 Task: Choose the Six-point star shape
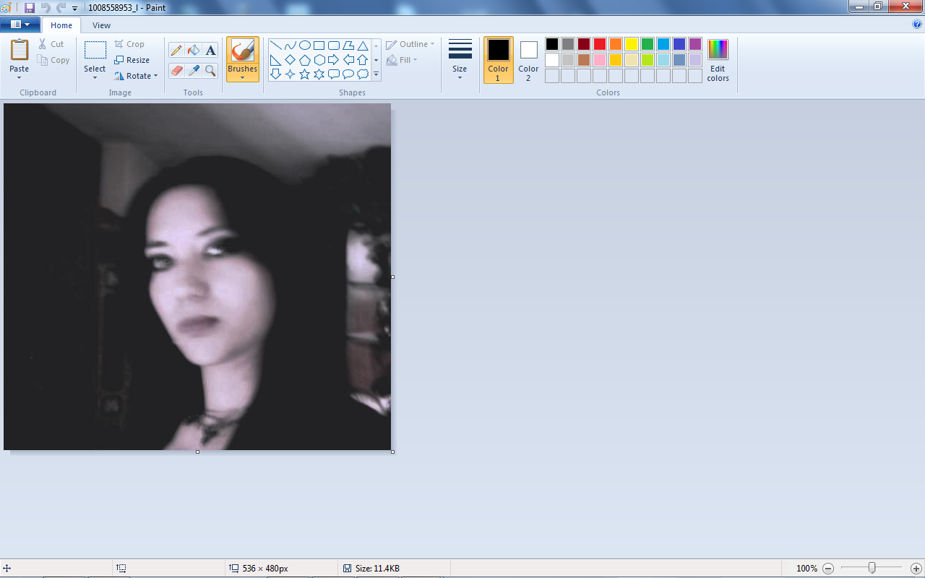(319, 74)
